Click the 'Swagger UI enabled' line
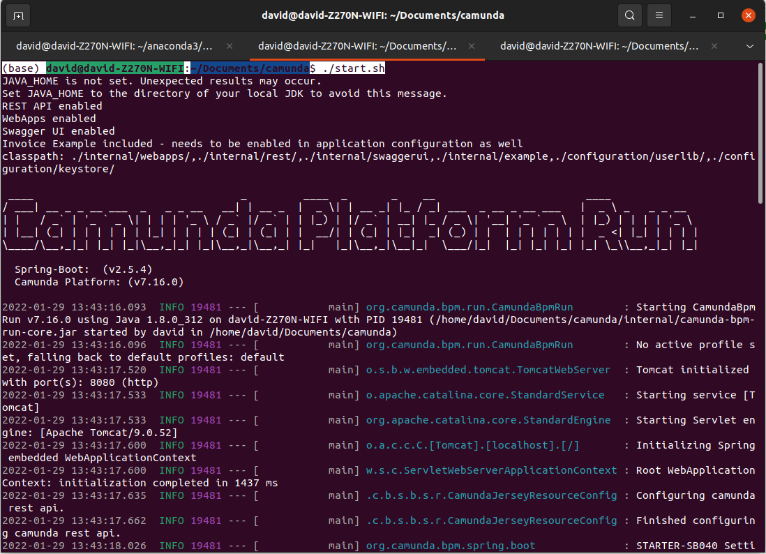766x554 pixels. click(x=59, y=131)
